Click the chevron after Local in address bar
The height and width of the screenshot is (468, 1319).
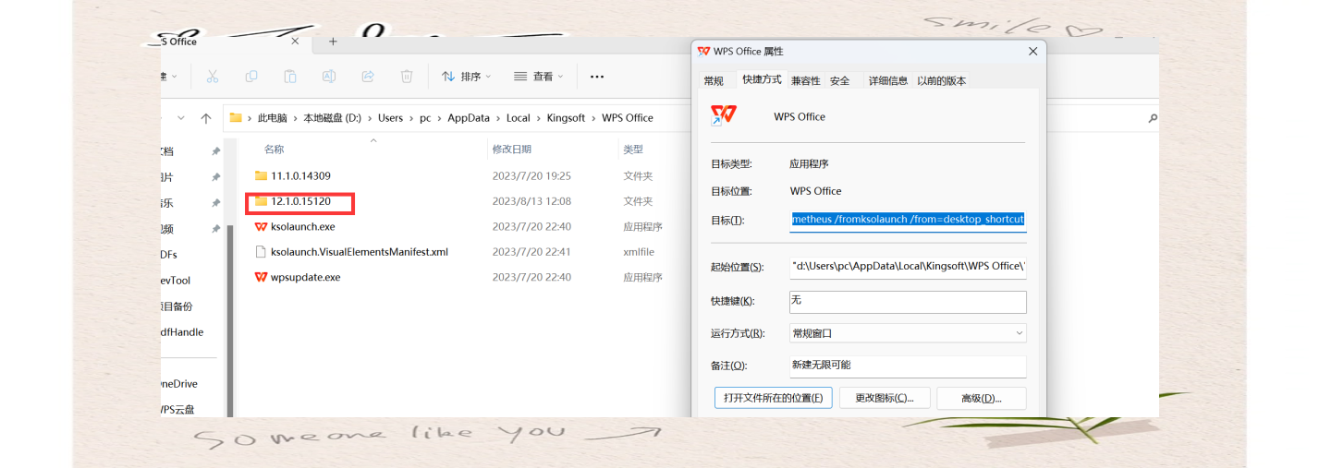pos(539,118)
